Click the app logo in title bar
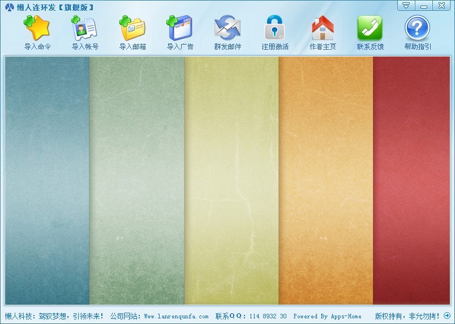455x324 pixels. (9, 6)
